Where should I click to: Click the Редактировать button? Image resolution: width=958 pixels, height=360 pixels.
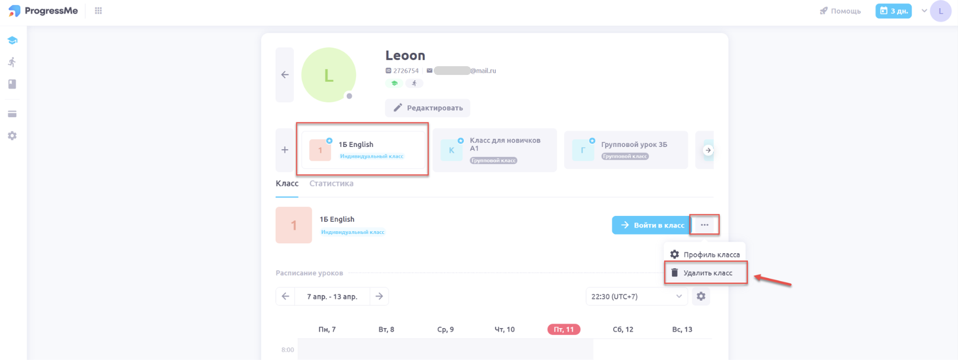coord(428,108)
